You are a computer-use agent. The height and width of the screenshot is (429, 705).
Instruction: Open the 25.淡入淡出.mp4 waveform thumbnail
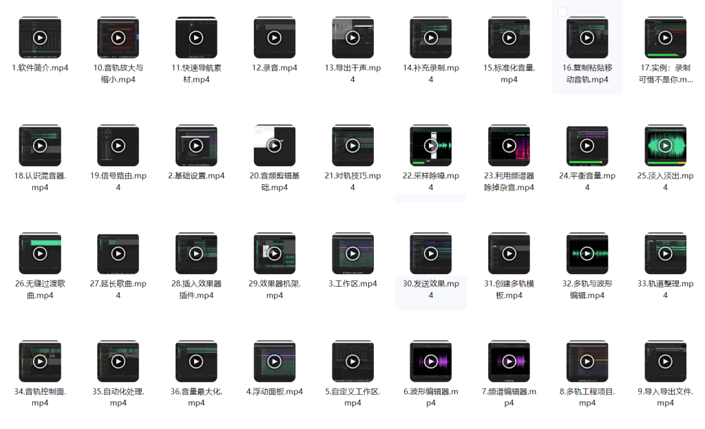[x=665, y=146]
